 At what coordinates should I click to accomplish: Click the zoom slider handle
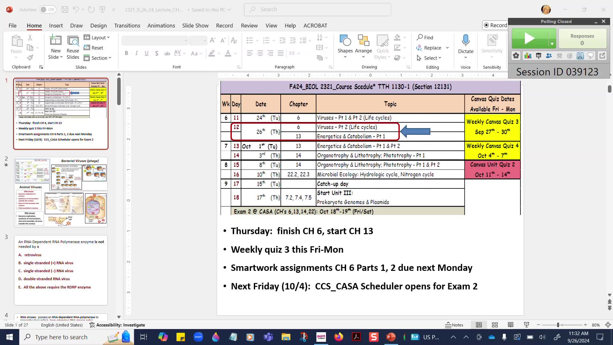click(558, 325)
